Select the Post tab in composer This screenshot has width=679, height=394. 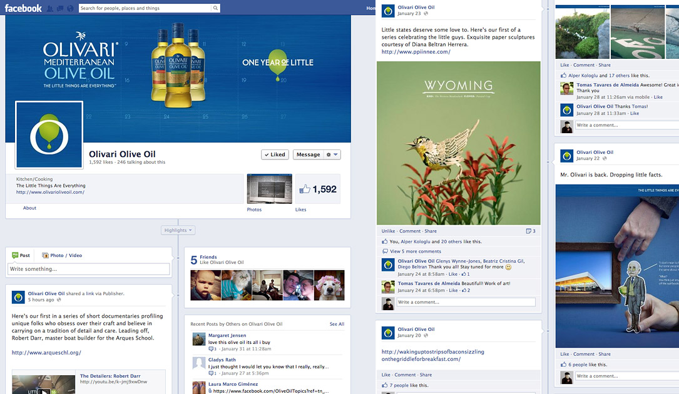coord(21,255)
